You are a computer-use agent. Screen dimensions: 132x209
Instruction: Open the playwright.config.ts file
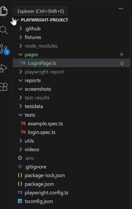click(x=47, y=193)
